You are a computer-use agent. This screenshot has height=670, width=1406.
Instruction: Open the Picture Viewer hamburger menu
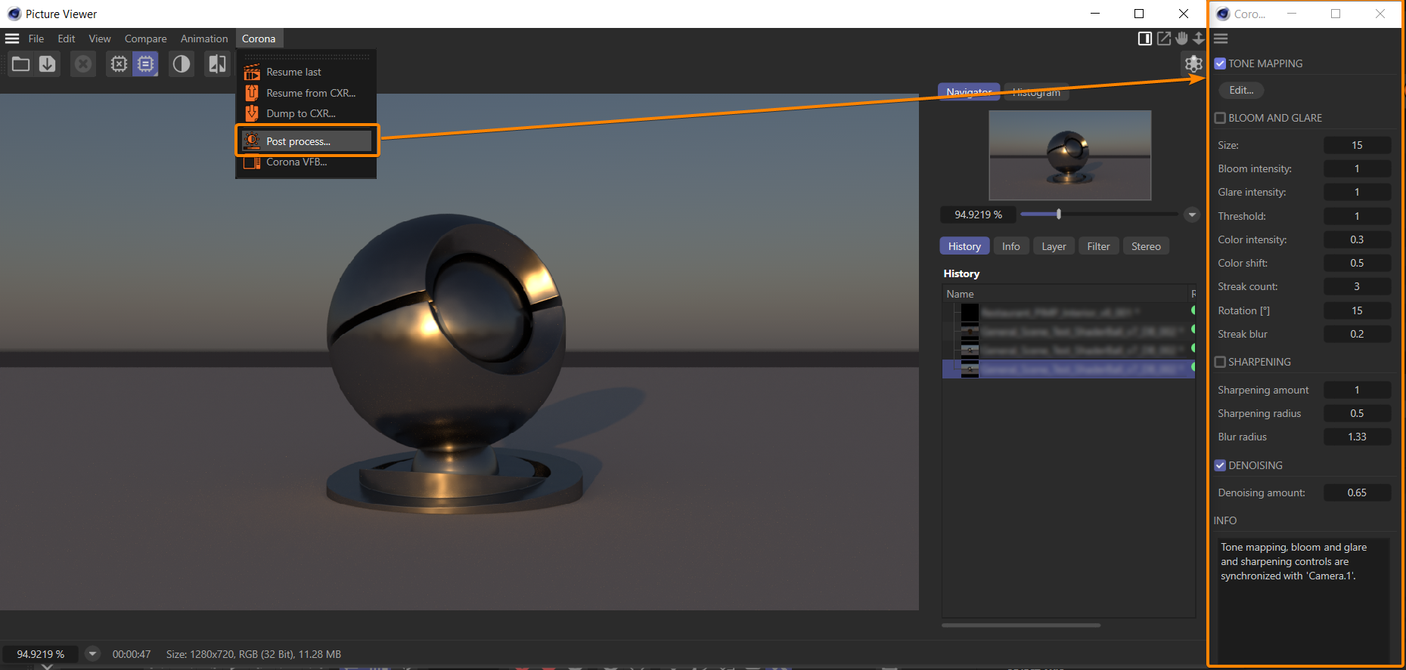pyautogui.click(x=12, y=39)
